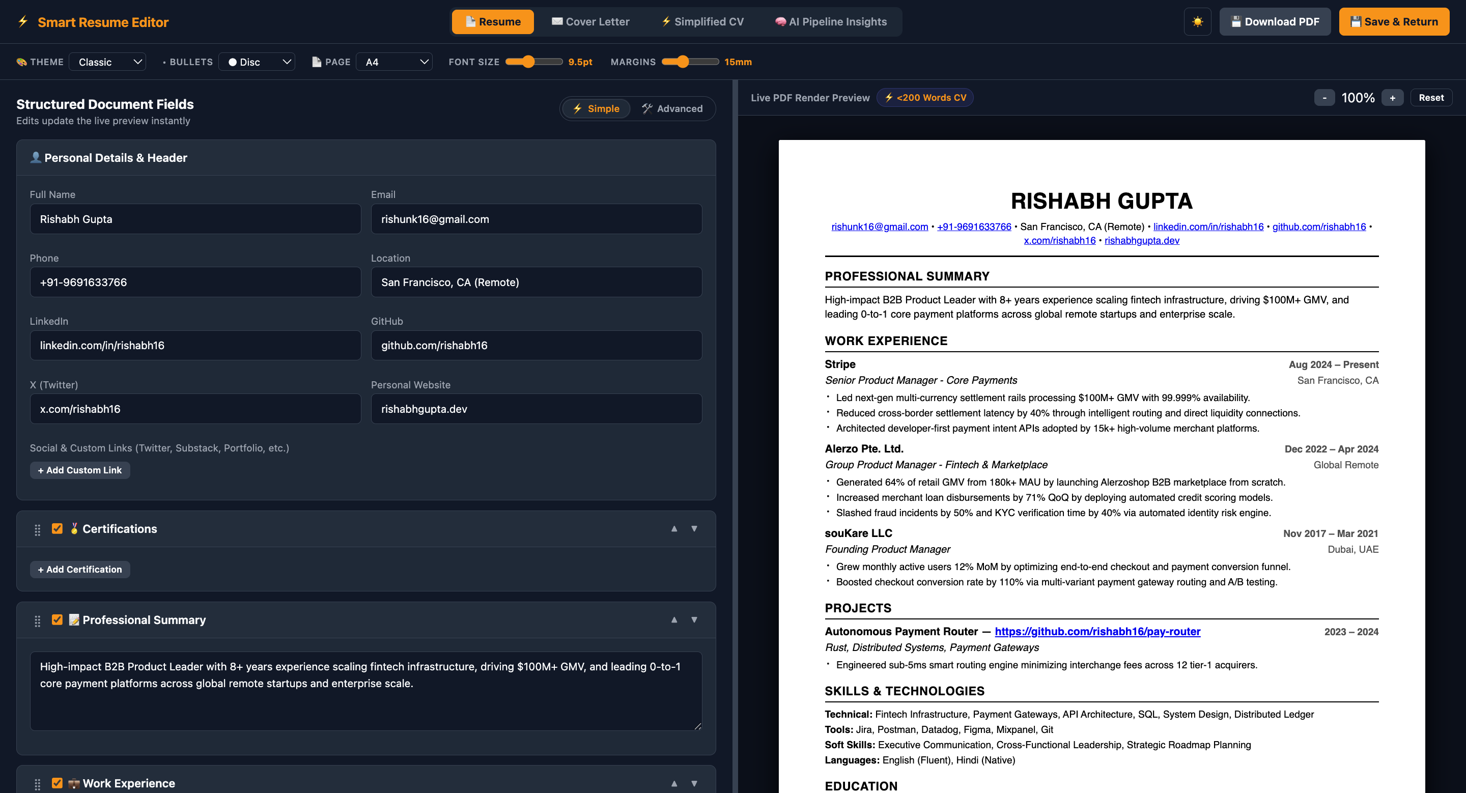Viewport: 1466px width, 793px height.
Task: Click the Personal Details person icon
Action: point(36,158)
